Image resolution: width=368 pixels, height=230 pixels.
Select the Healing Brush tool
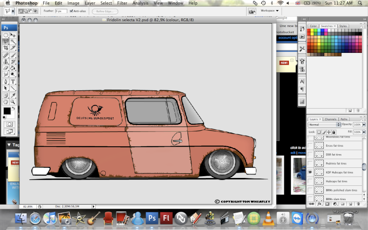click(6, 55)
